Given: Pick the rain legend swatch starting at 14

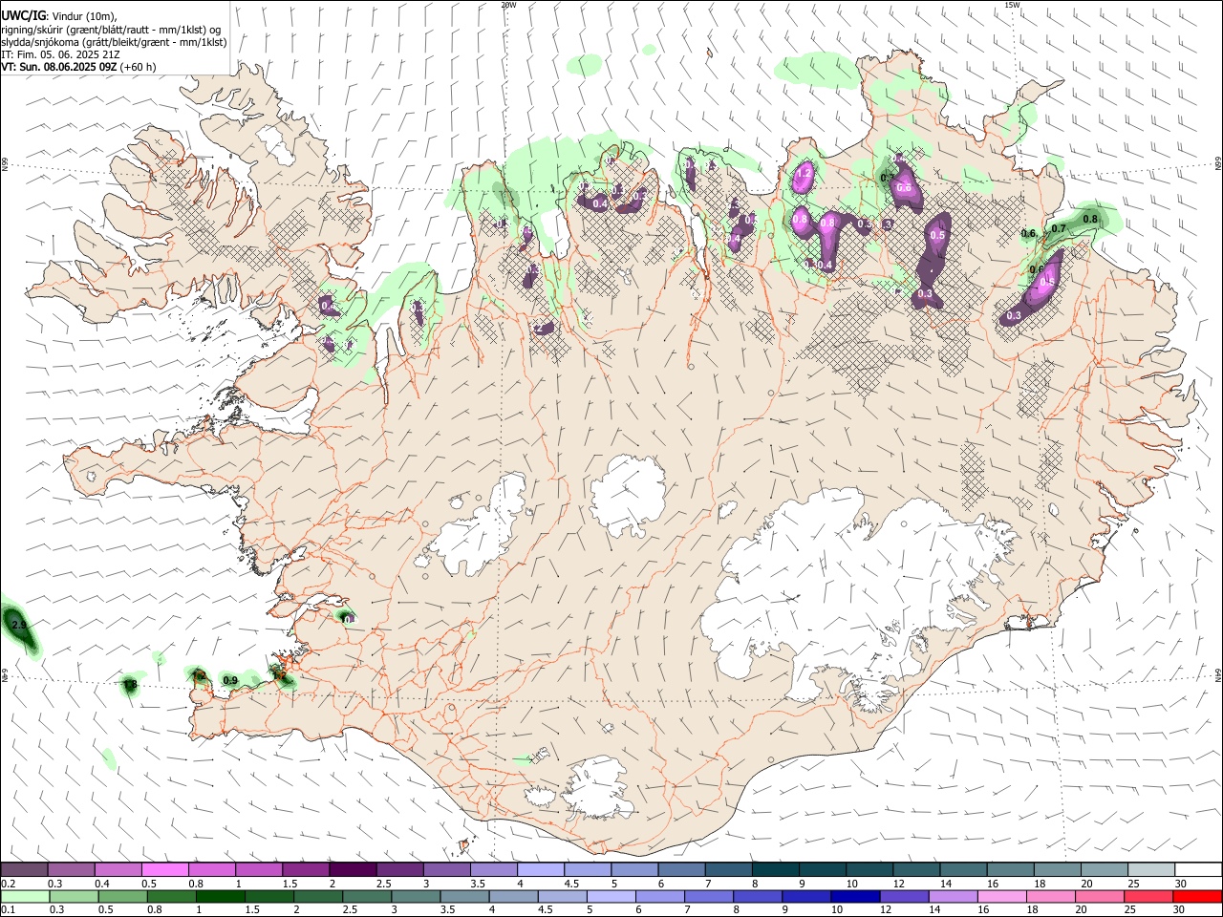Looking at the screenshot, I should point(954,896).
